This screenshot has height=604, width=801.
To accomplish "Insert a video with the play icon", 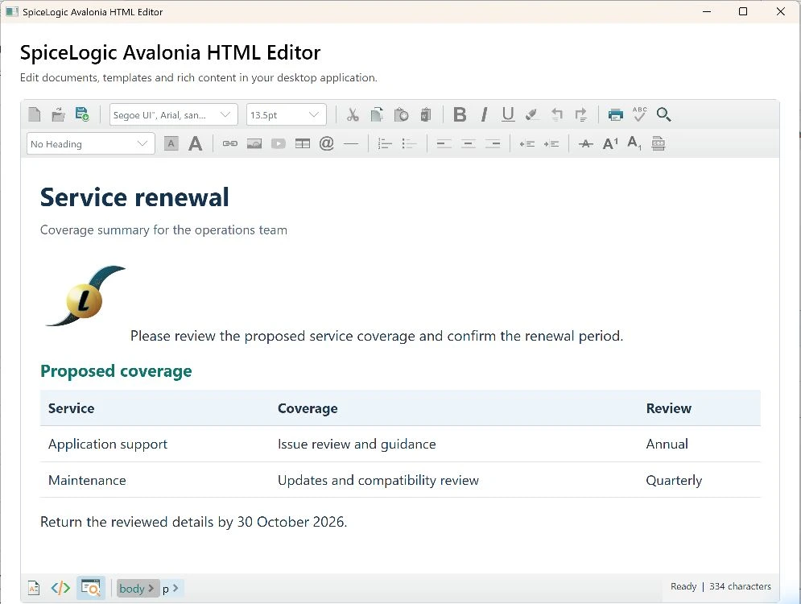I will tap(279, 143).
